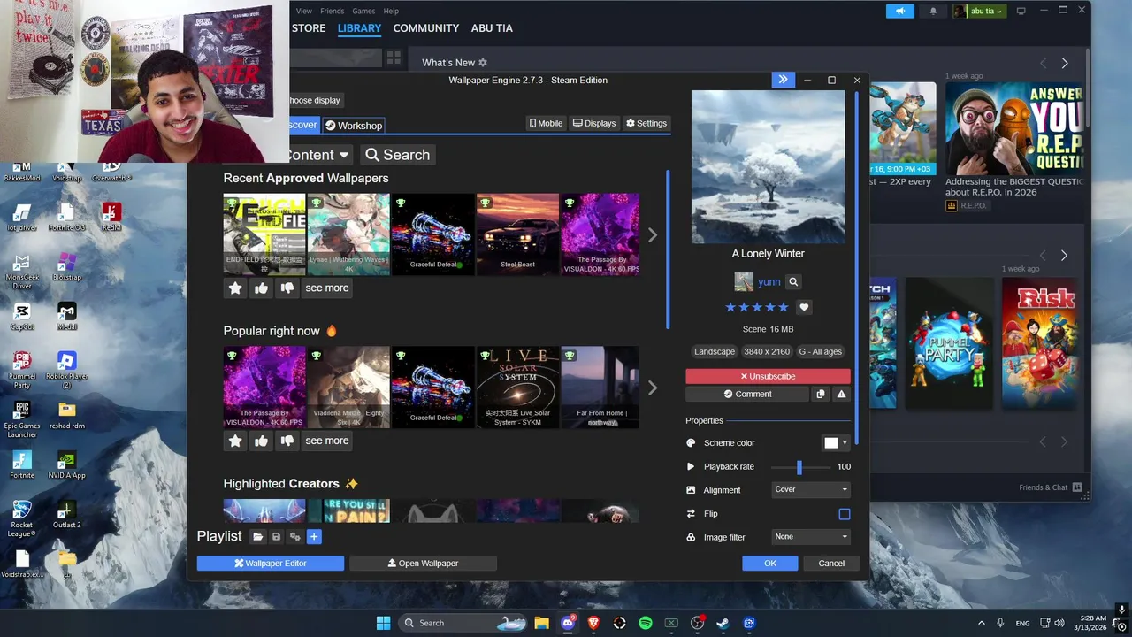
Task: Select Rocket League desktop shortcut
Action: pyautogui.click(x=22, y=518)
